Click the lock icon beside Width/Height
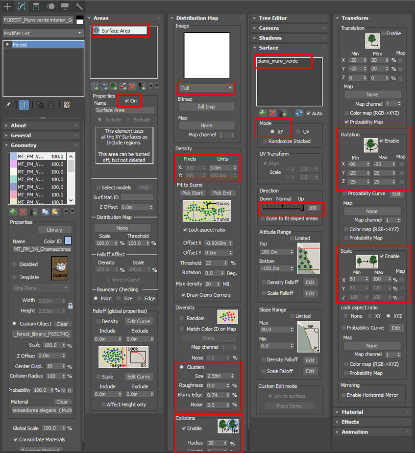The height and width of the screenshot is (453, 415). coord(70,306)
